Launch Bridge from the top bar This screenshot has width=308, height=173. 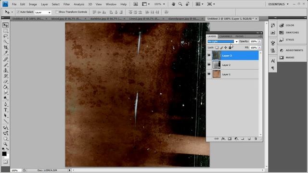pyautogui.click(x=136, y=4)
